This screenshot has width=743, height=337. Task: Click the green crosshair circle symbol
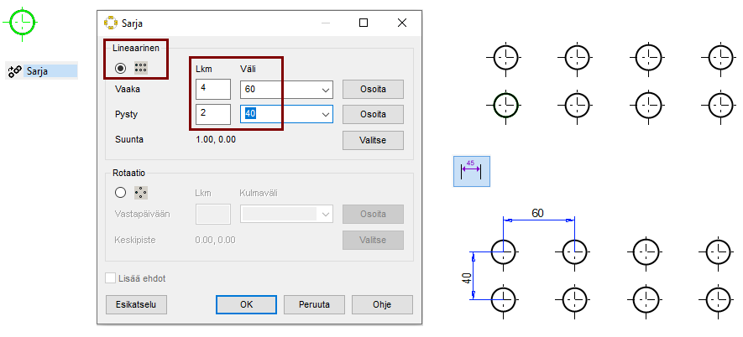click(x=23, y=23)
